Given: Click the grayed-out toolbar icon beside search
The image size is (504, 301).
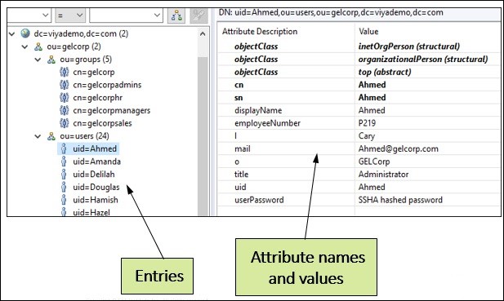Looking at the screenshot, I should (x=198, y=15).
